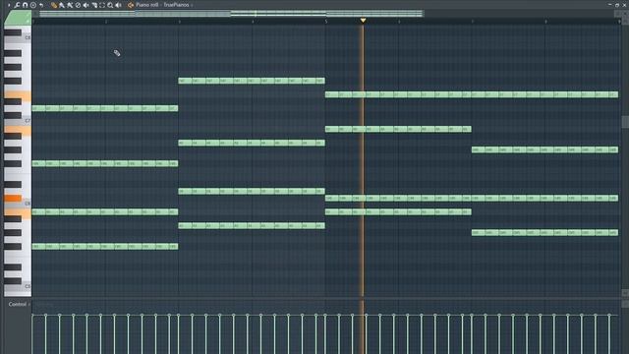Maximize the piano roll window

pos(617,5)
